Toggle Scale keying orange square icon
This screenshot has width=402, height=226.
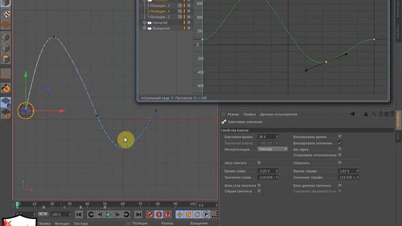[188, 215]
